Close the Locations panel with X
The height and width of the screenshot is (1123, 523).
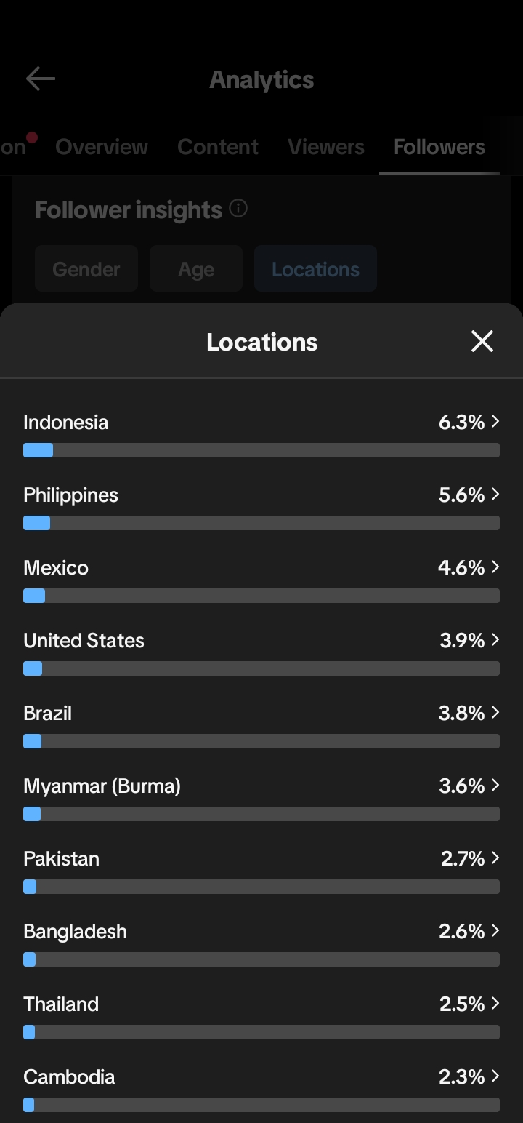pyautogui.click(x=482, y=341)
